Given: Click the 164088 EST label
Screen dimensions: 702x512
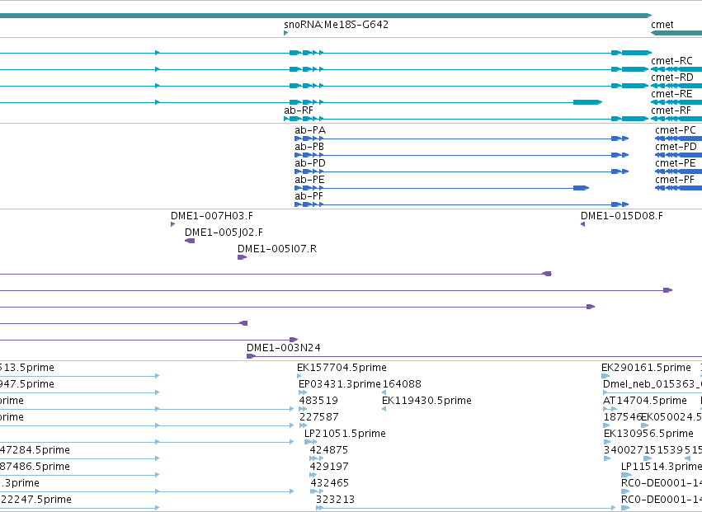Looking at the screenshot, I should 402,384.
